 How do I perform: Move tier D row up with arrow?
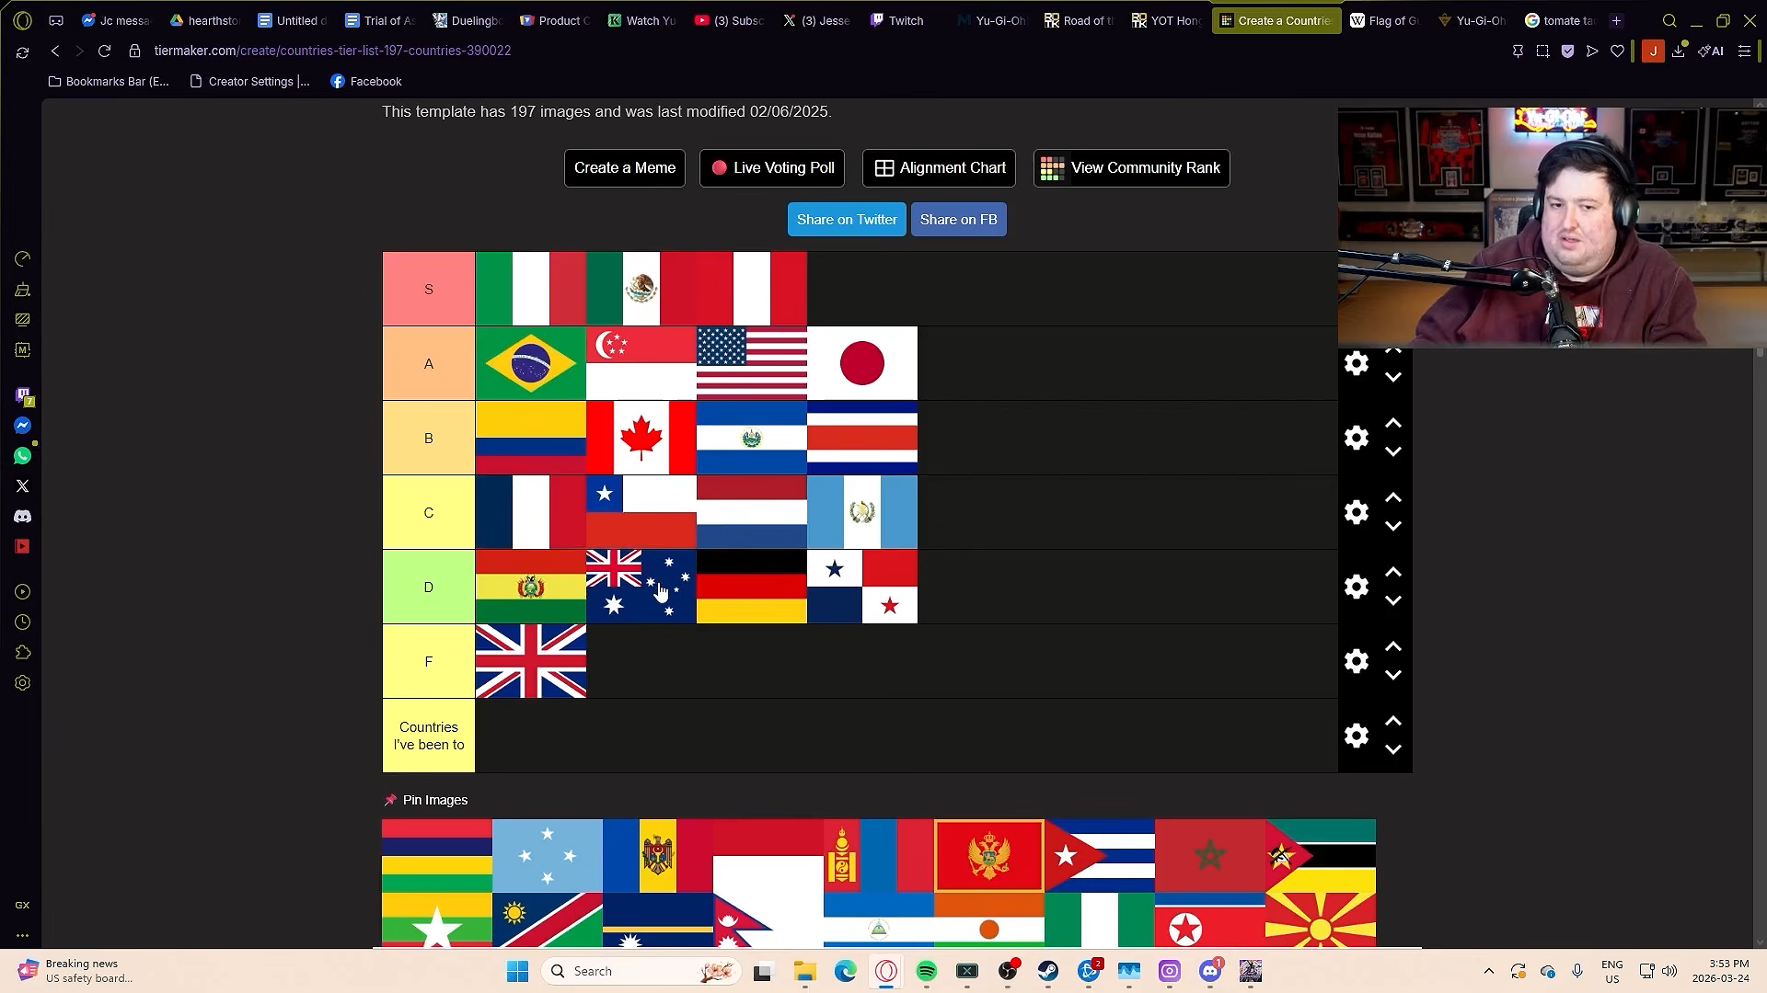coord(1393,573)
